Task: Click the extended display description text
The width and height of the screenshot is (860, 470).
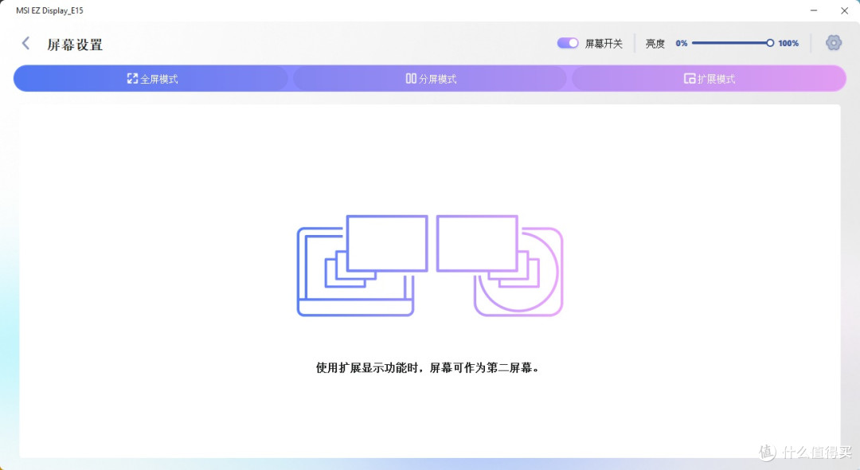Action: (x=428, y=367)
